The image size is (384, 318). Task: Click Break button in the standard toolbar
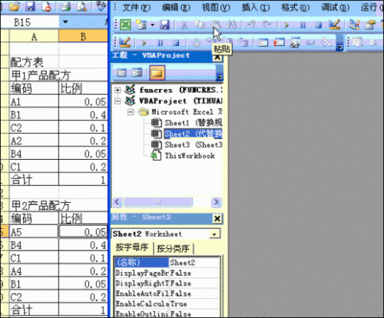point(302,25)
